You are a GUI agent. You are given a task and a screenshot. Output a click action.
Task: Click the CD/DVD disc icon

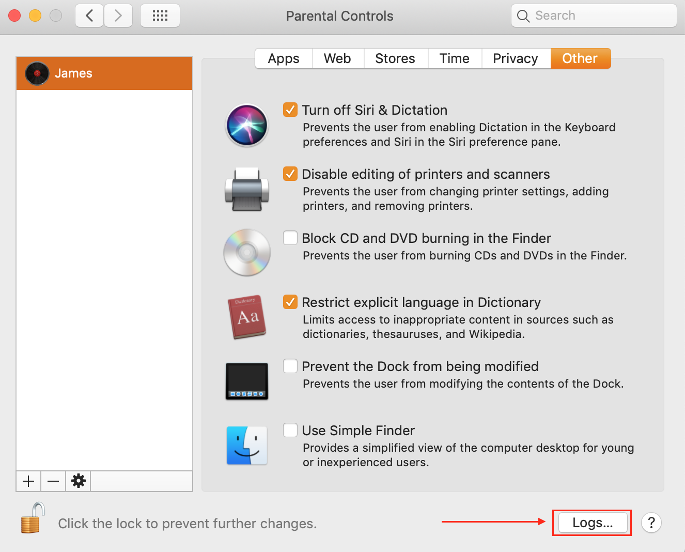(247, 253)
